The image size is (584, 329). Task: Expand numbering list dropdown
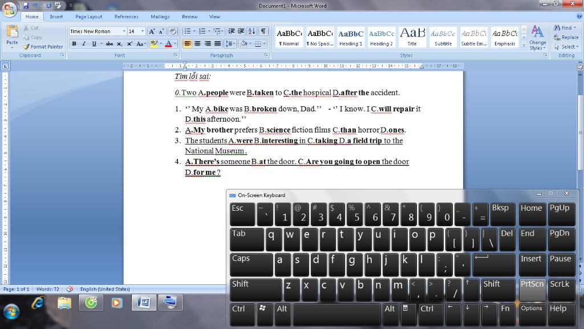209,31
